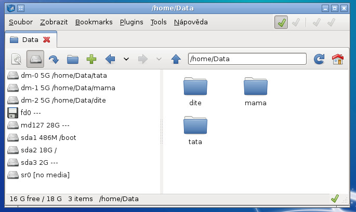This screenshot has height=212, width=356.
Task: Go to home folder via house icon
Action: pyautogui.click(x=338, y=59)
